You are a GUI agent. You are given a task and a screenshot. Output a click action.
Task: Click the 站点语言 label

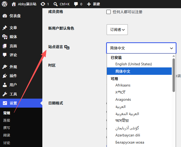tap(56, 47)
